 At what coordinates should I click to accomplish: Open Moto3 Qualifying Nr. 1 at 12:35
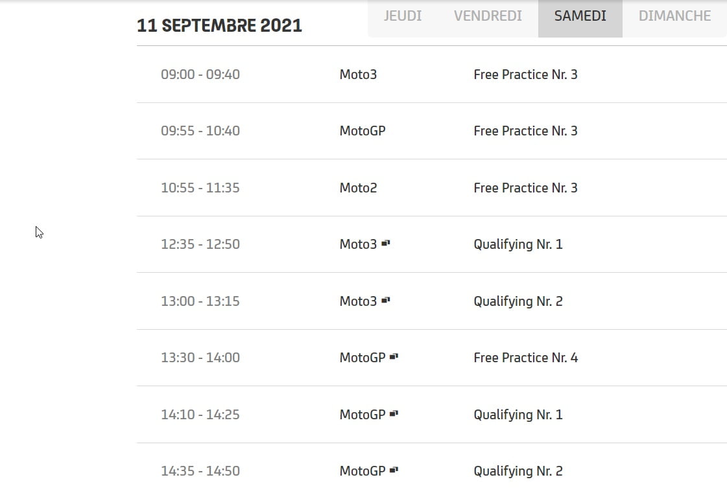click(518, 244)
